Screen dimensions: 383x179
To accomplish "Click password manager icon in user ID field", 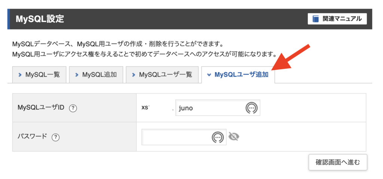I will (x=251, y=108).
